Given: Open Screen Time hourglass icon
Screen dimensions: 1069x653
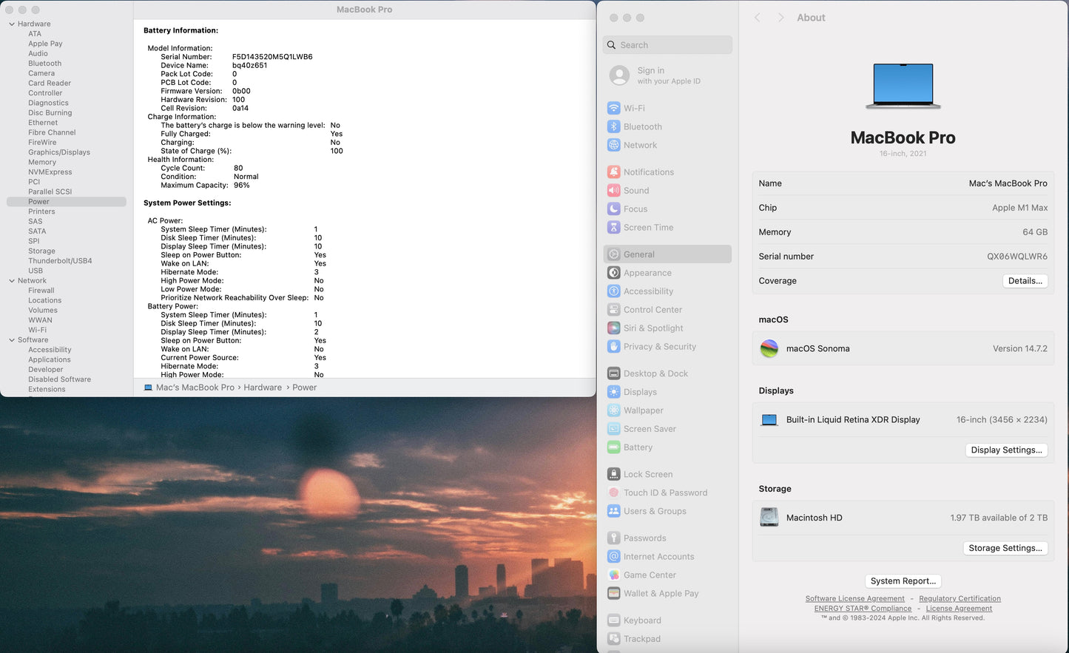Looking at the screenshot, I should point(613,228).
